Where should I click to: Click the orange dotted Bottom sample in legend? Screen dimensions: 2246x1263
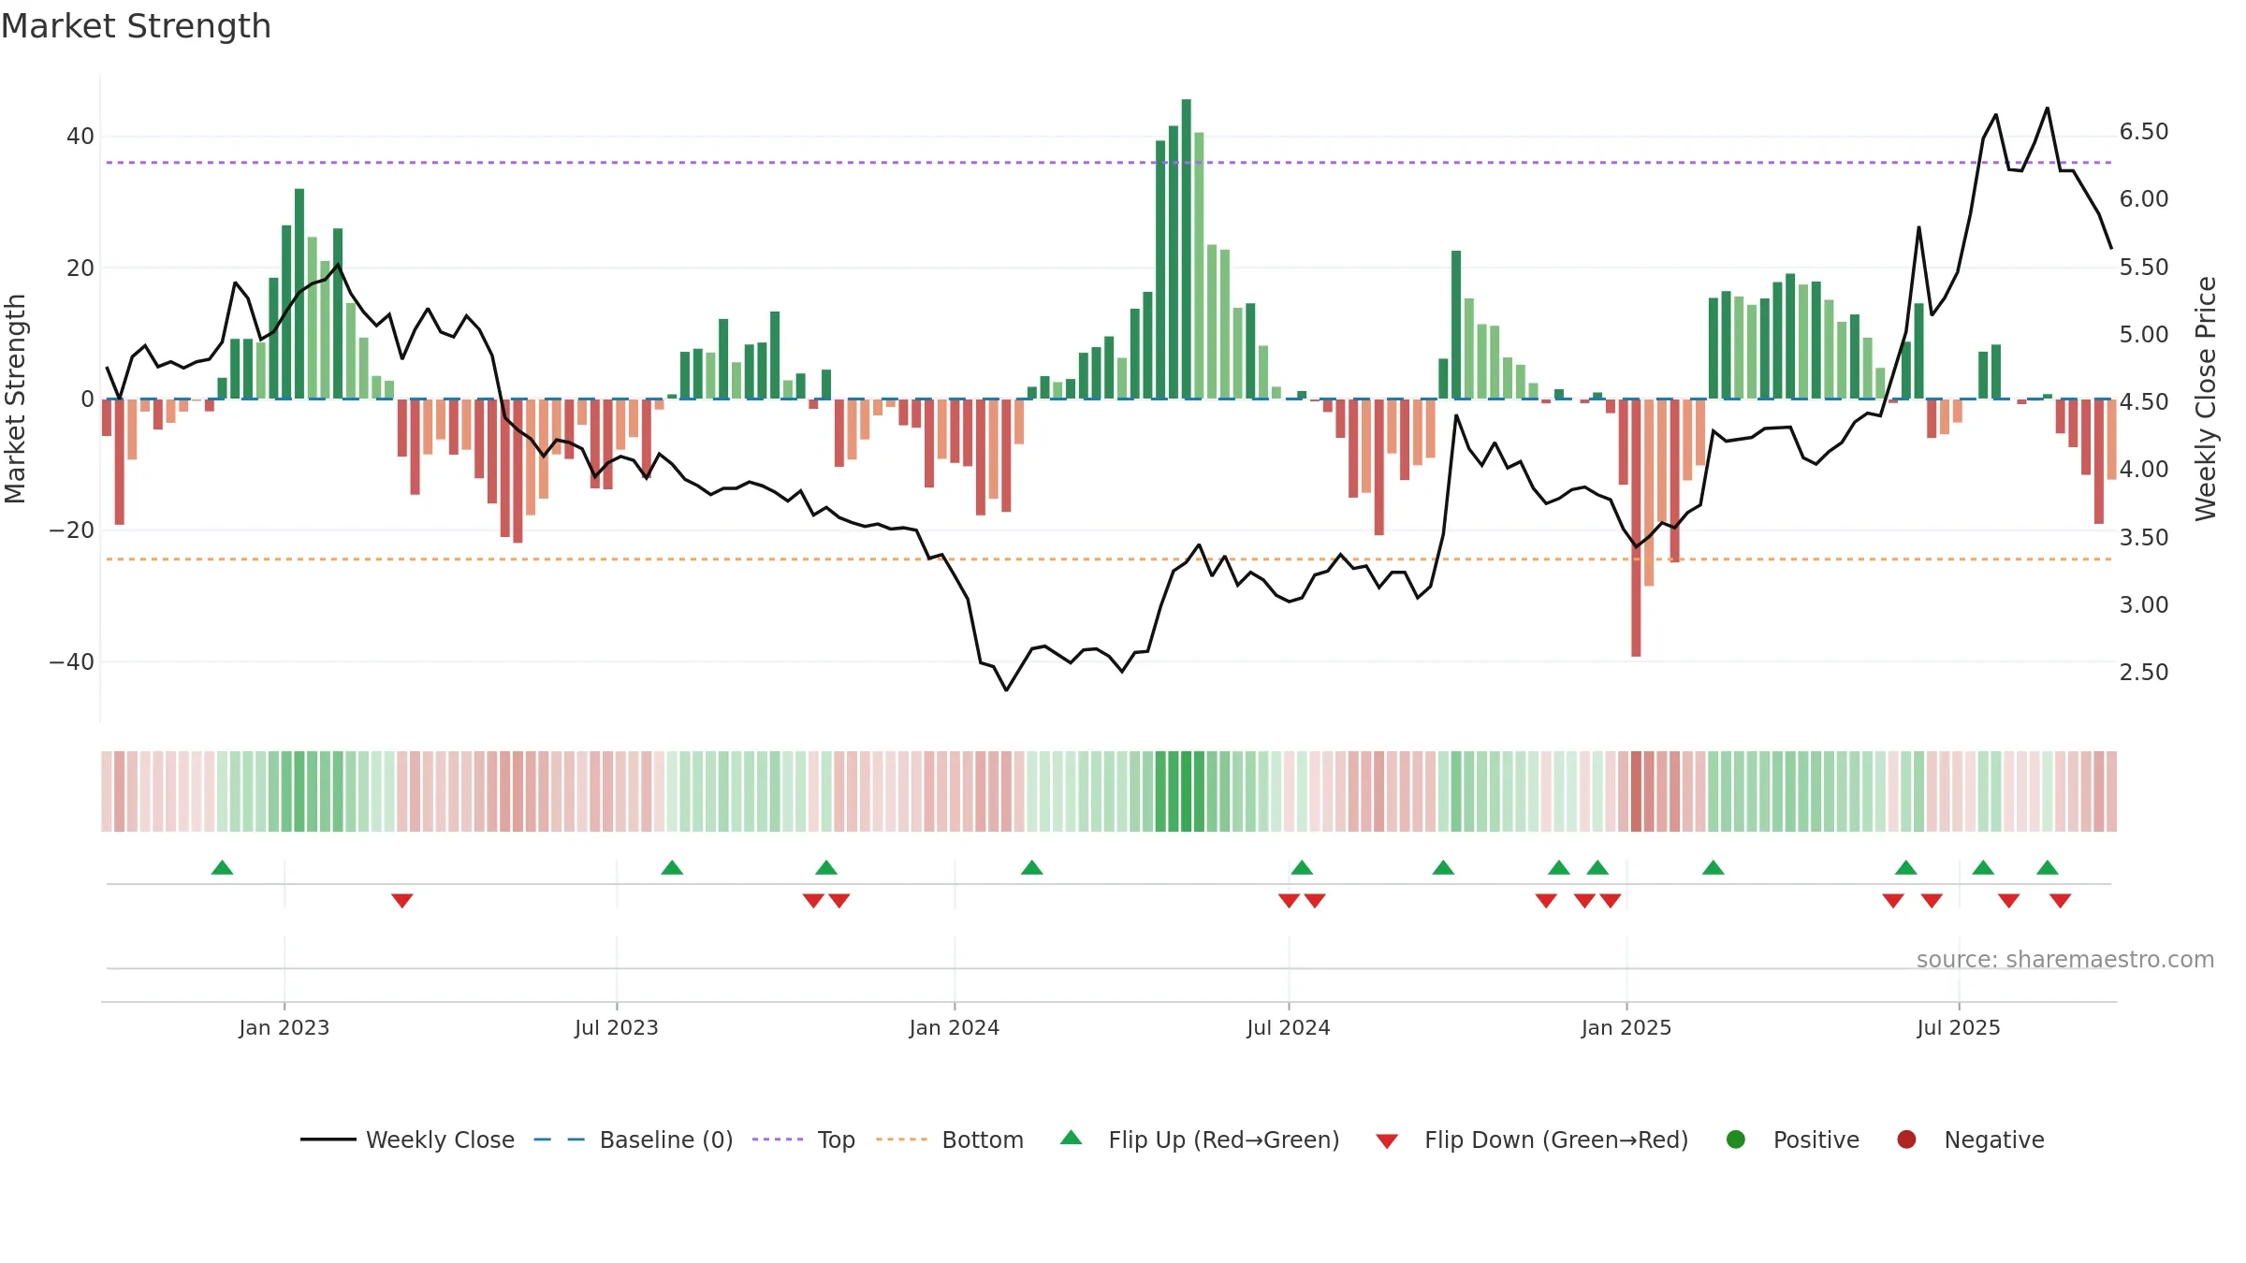[901, 1140]
